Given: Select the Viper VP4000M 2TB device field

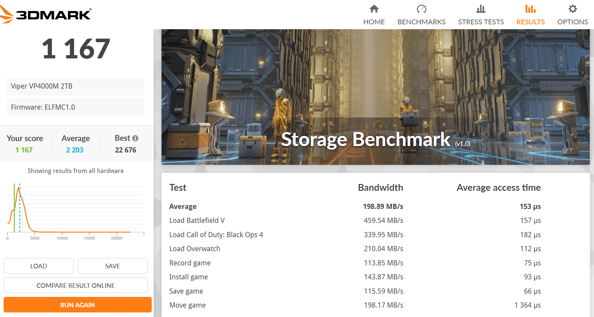Looking at the screenshot, I should pyautogui.click(x=76, y=86).
